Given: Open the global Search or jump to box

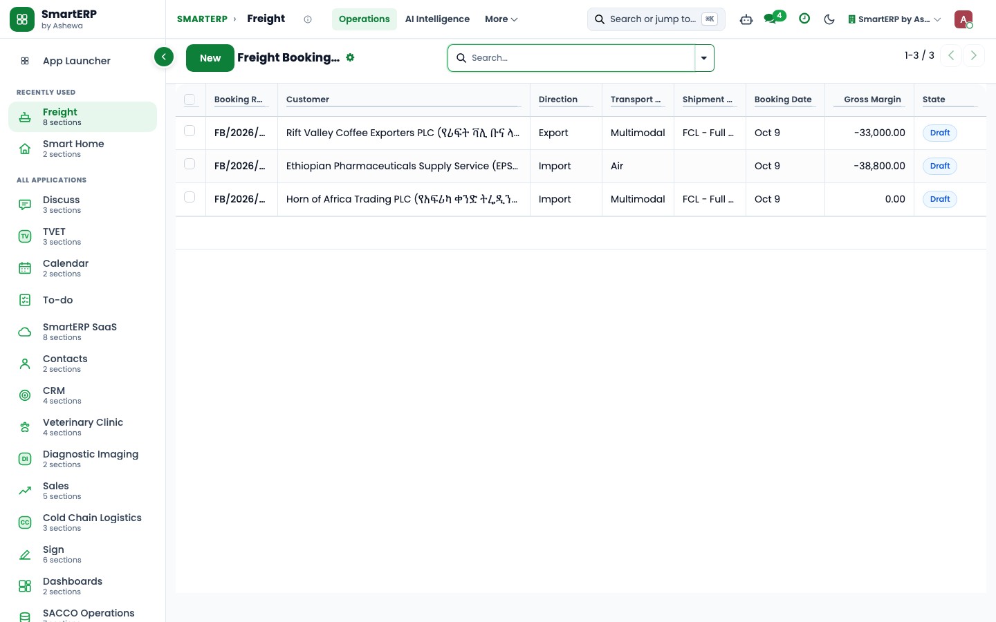Looking at the screenshot, I should [x=656, y=19].
